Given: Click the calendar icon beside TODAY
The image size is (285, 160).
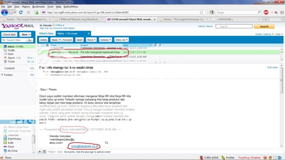Looking at the screenshot, I should [x=44, y=152].
